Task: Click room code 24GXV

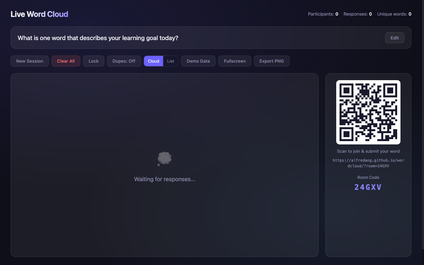Action: 368,187
